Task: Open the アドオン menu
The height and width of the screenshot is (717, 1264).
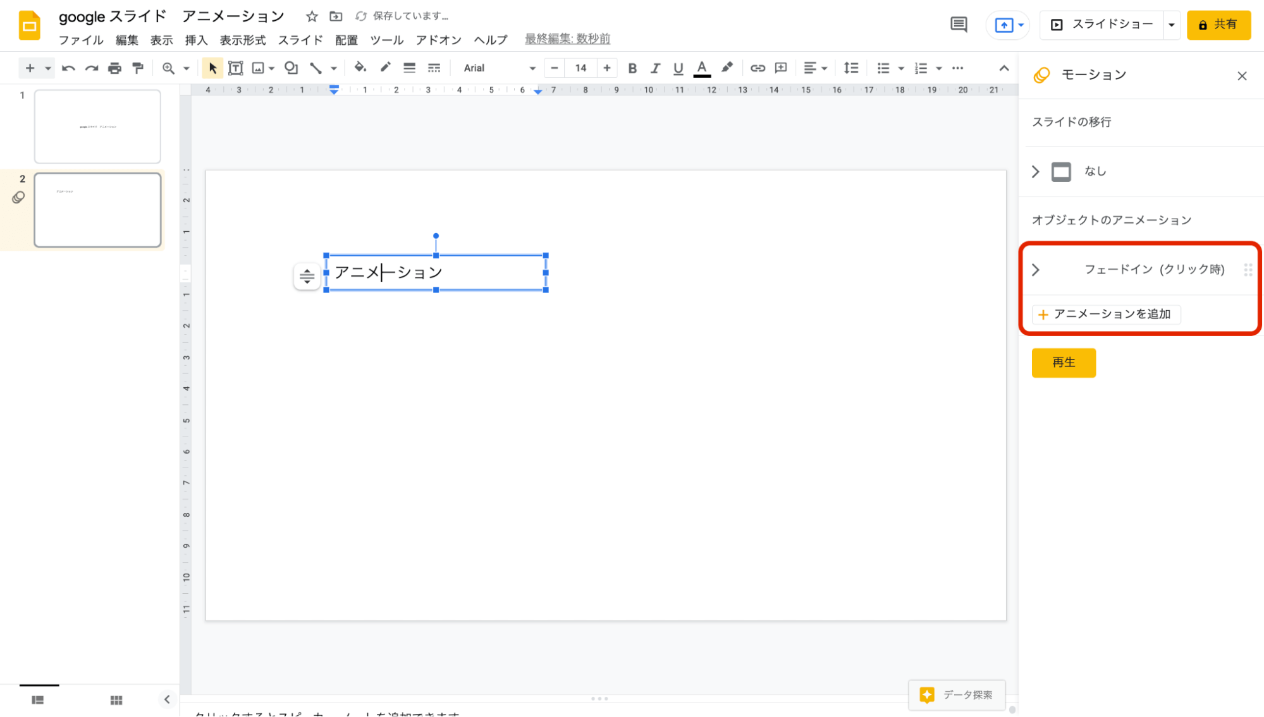Action: pyautogui.click(x=439, y=40)
